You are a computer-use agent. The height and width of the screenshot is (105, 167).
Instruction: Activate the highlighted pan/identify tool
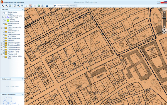(x=30, y=6)
